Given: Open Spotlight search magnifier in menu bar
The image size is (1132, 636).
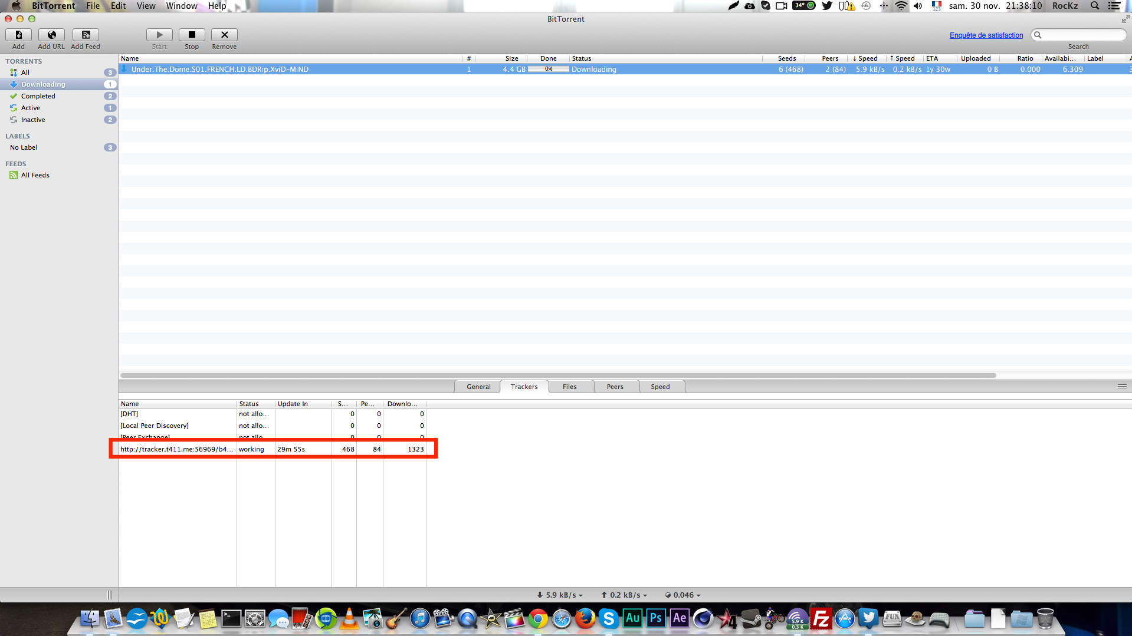Looking at the screenshot, I should coord(1095,6).
